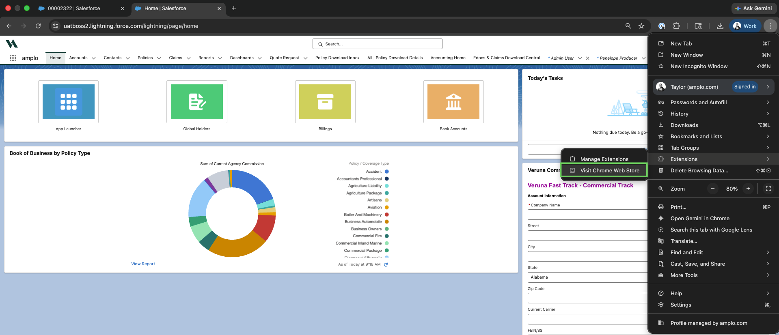Open Bookmarks and Lists submenu

713,136
